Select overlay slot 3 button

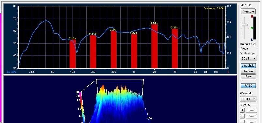[242, 122]
